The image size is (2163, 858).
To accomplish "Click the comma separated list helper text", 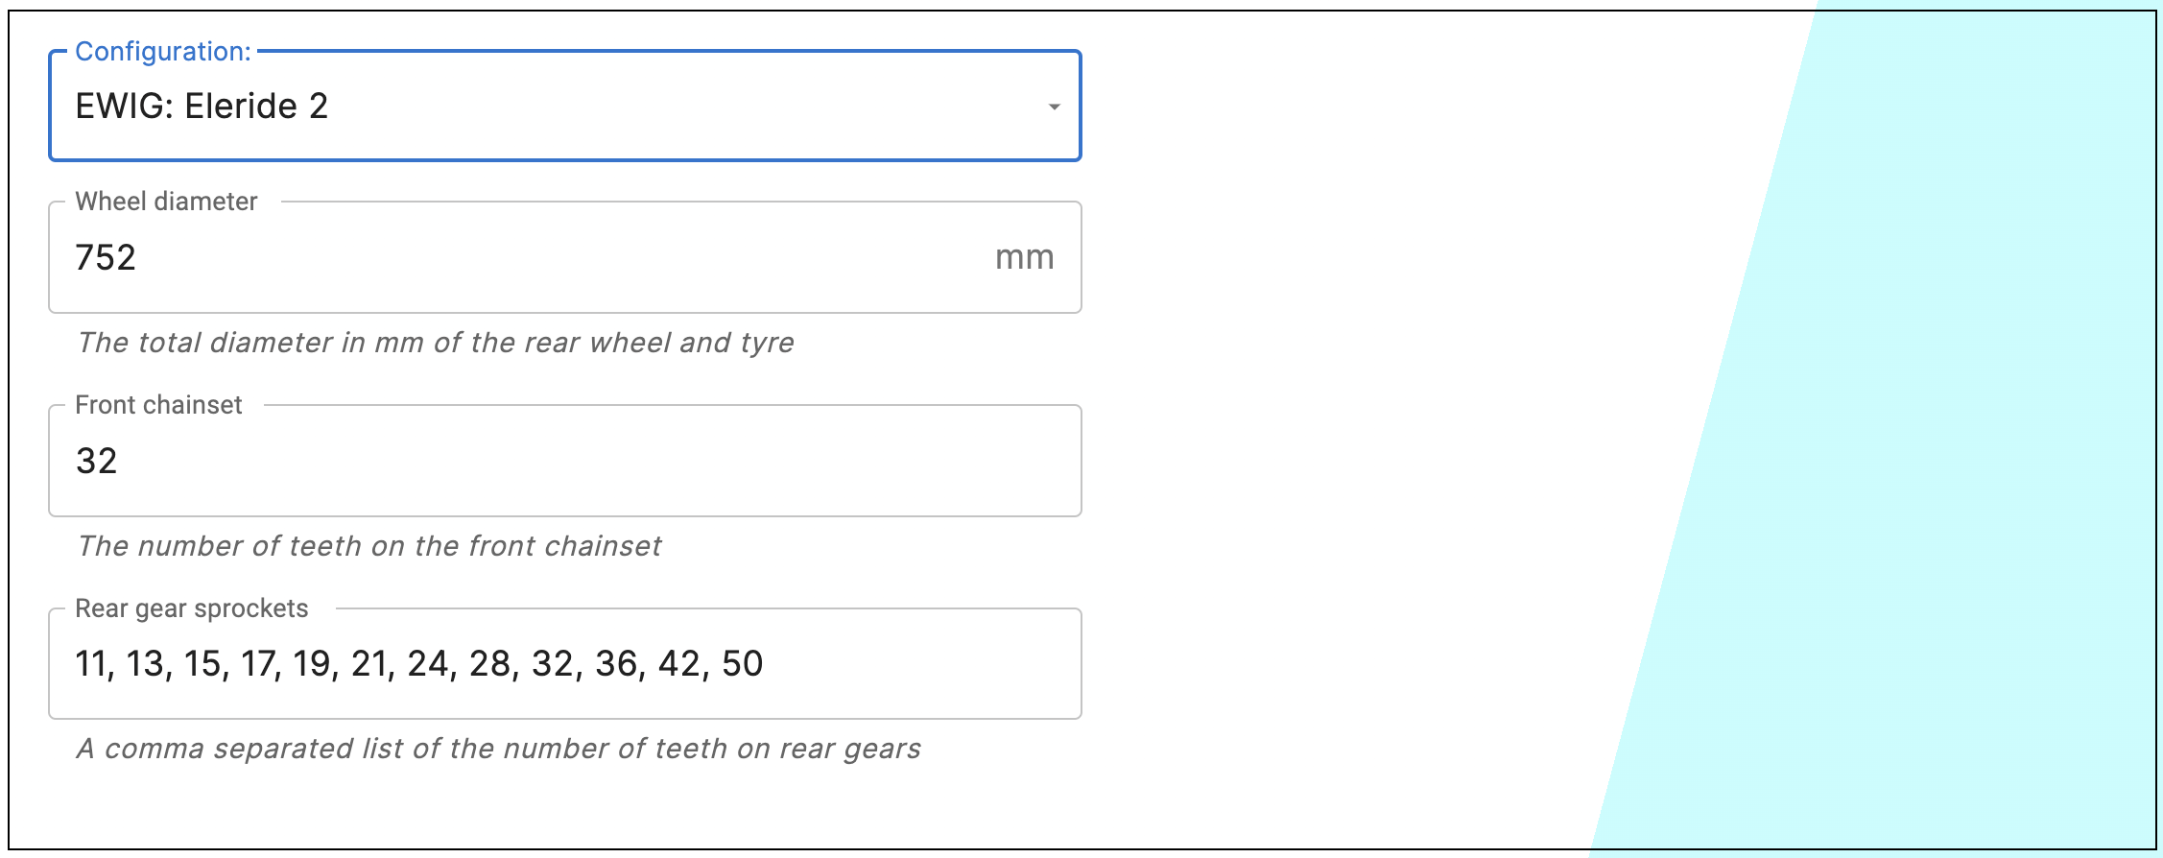I will pos(499,749).
